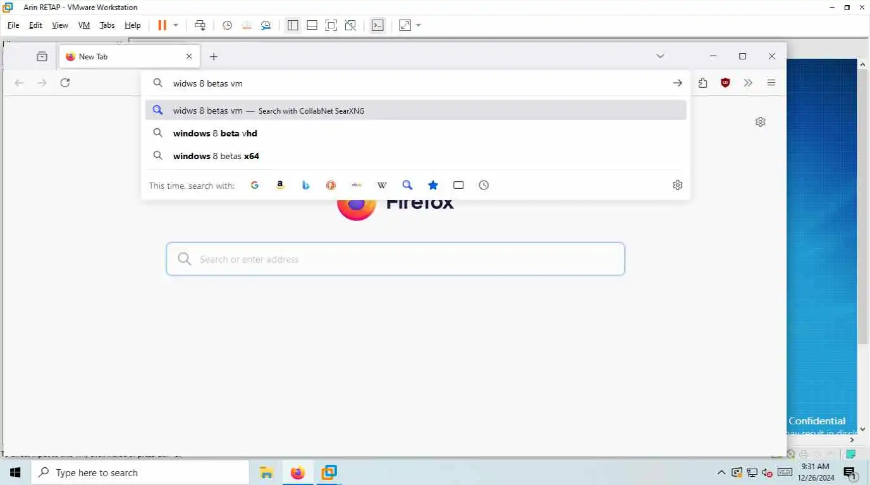Choose the 'windows 8 betas x64' suggestion
This screenshot has height=485, width=870.
(x=415, y=156)
